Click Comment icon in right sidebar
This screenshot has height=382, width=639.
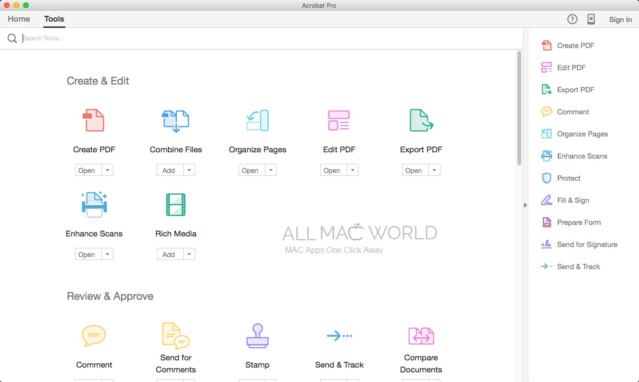(547, 112)
